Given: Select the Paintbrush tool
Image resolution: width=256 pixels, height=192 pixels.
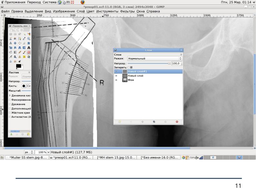Looking at the screenshot, I should pos(24,52).
